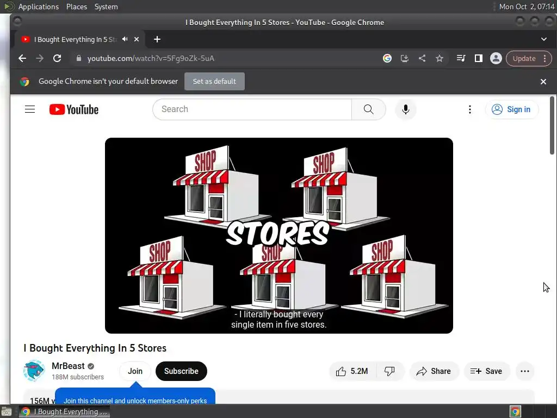Open the media controls toolbar icon
Image resolution: width=557 pixels, height=418 pixels.
(461, 58)
